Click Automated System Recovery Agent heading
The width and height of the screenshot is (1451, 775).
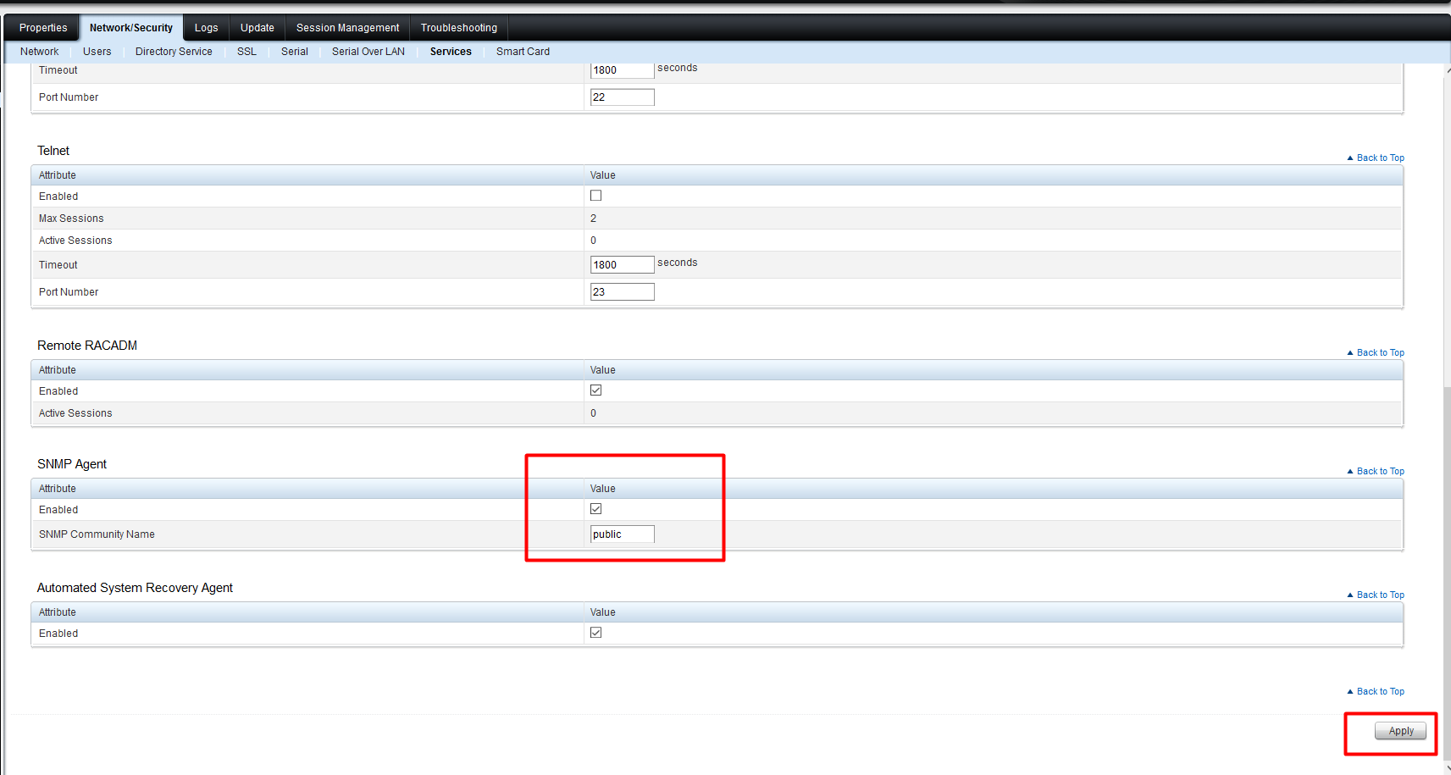coord(135,588)
